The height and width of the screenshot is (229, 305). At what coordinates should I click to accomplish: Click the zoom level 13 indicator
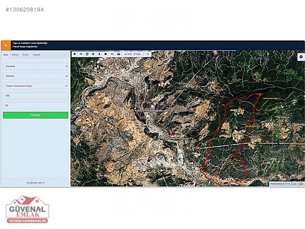(147, 54)
